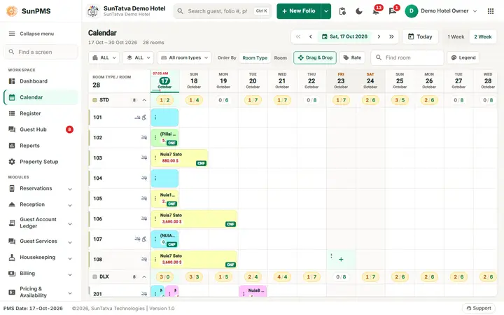This screenshot has height=315, width=504.
Task: Expand Pricing & Availability module
Action: [41, 292]
